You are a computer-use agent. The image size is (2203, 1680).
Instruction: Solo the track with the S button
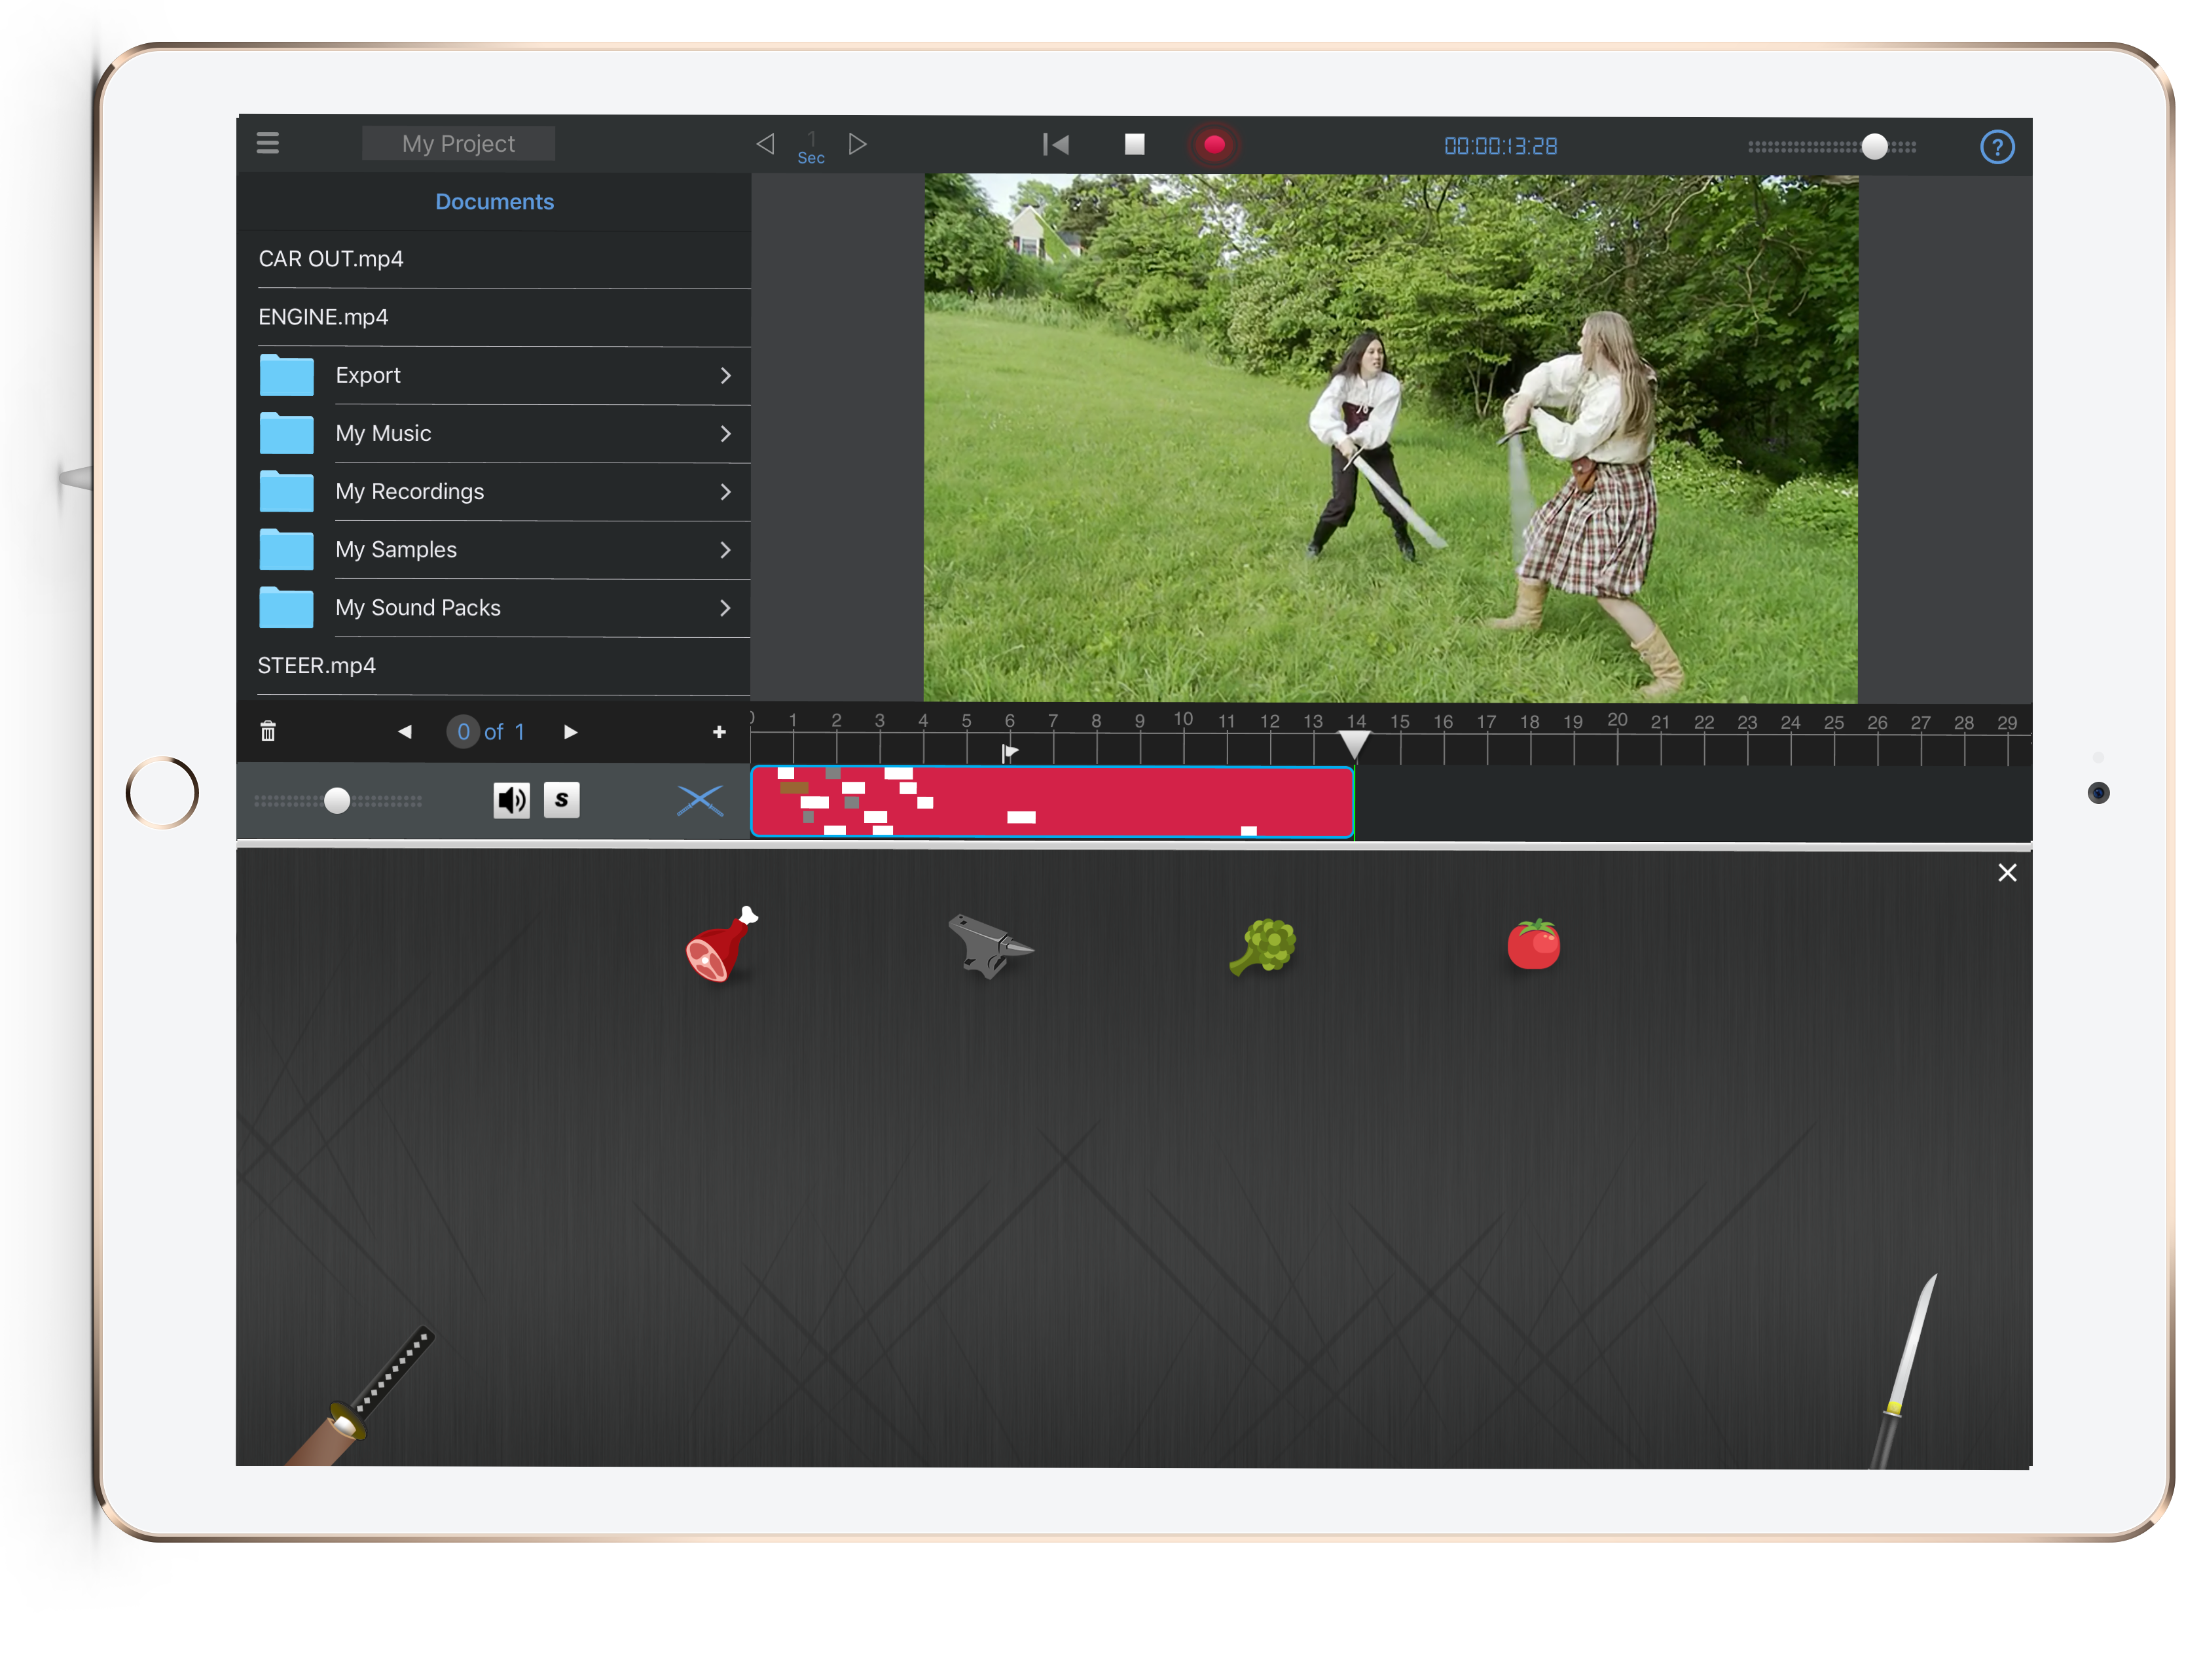[x=561, y=799]
